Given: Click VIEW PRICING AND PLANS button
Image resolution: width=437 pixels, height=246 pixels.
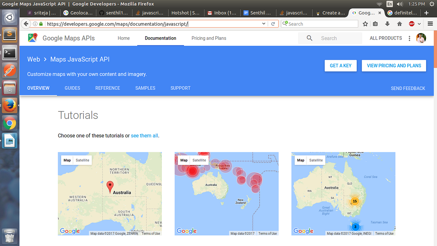Looking at the screenshot, I should tap(394, 66).
